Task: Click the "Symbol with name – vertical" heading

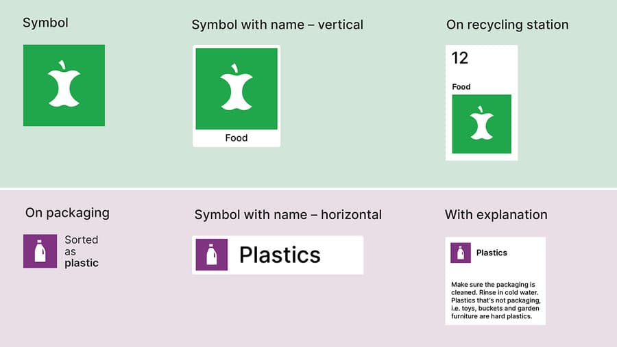Action: pos(277,25)
